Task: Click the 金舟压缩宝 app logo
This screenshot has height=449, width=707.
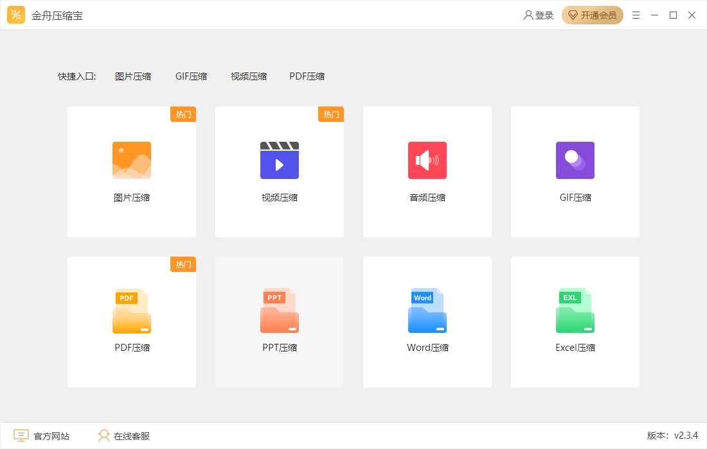Action: 16,15
